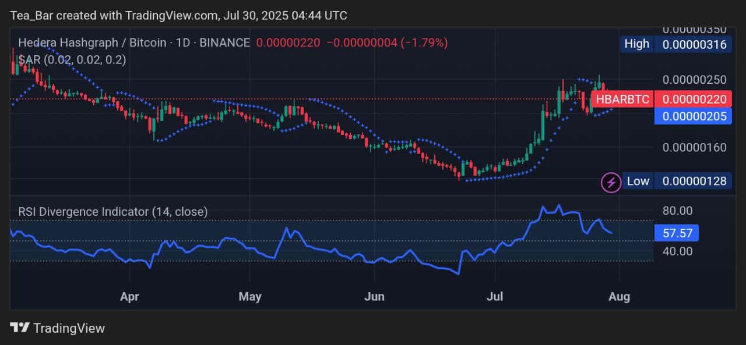Click the purple lightning bolt icon
This screenshot has height=345, width=746.
point(611,183)
